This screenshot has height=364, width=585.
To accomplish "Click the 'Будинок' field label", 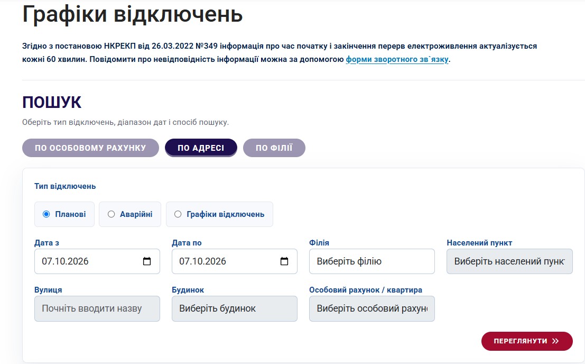I will tap(188, 290).
